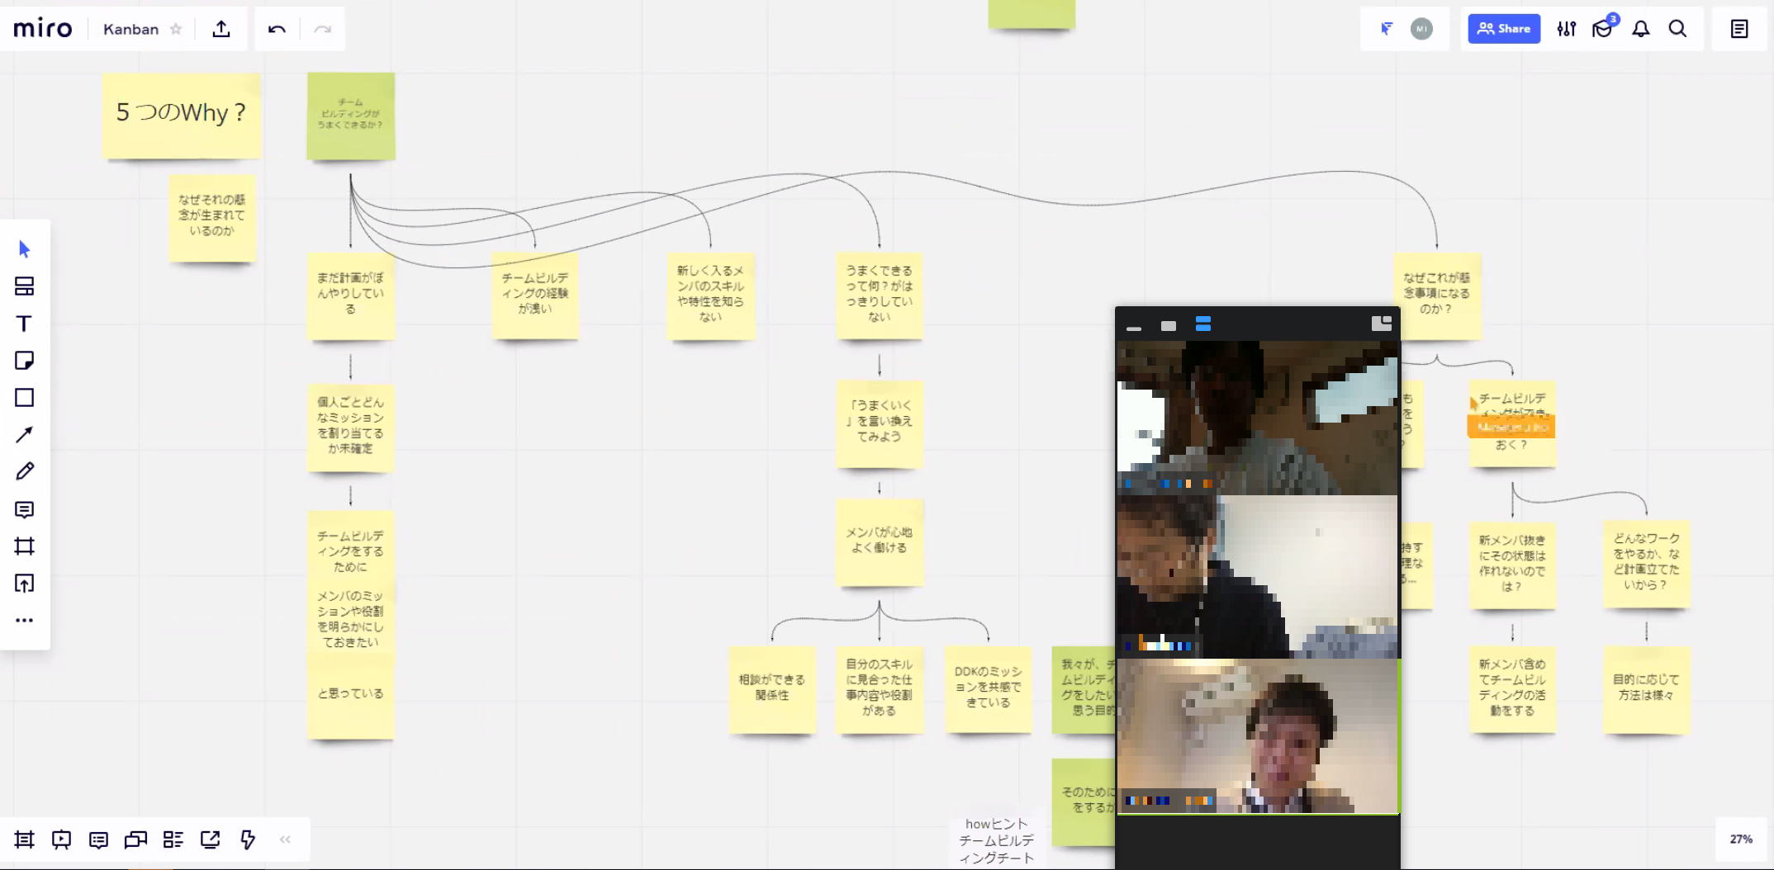Viewport: 1774px width, 870px height.
Task: Choose the Select cursor tool
Action: (24, 248)
